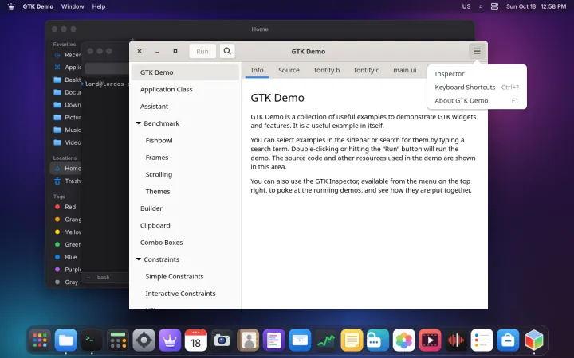Image resolution: width=574 pixels, height=358 pixels.
Task: Select the Frames benchmark demo
Action: 185,157
